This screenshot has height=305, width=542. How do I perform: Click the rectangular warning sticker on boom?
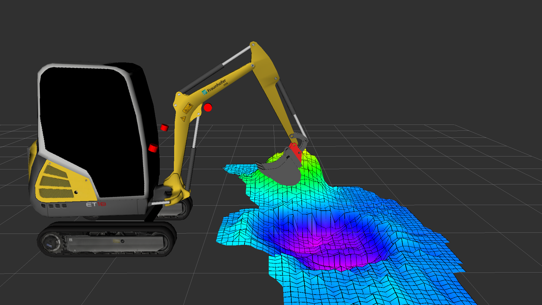tap(188, 108)
